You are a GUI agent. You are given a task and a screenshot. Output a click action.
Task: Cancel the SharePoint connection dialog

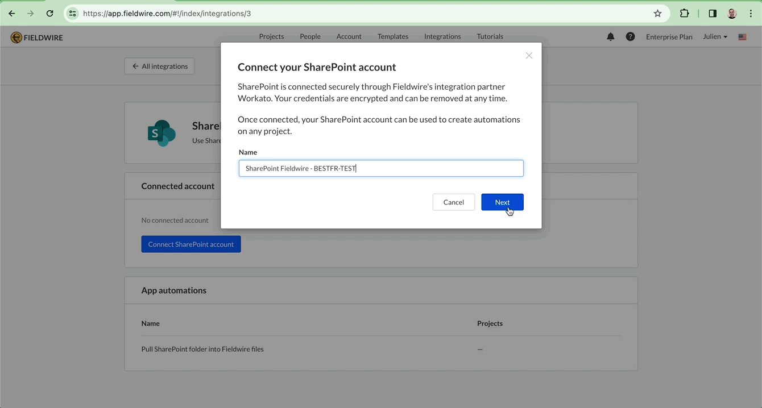tap(453, 202)
